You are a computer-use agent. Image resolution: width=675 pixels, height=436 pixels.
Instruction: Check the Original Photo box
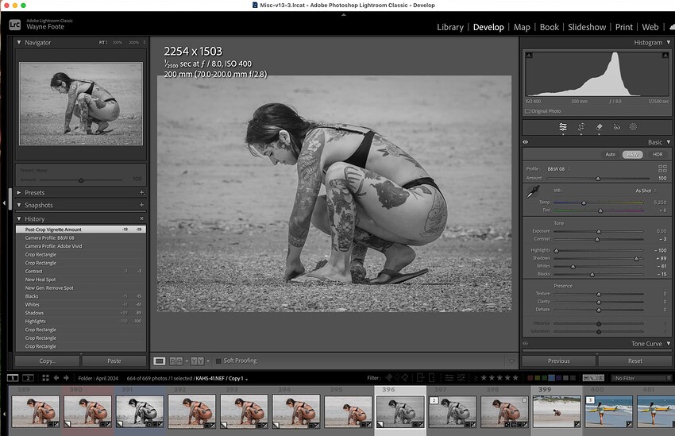click(x=528, y=111)
